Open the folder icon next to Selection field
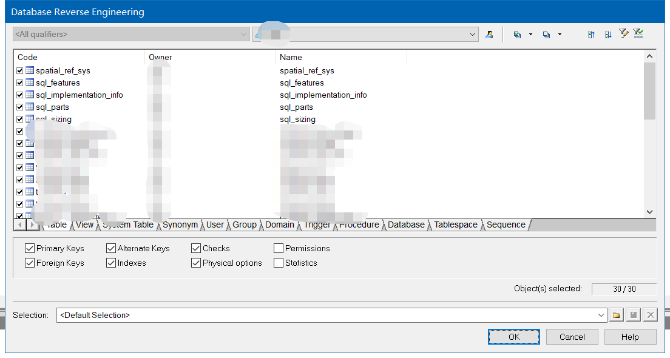 point(615,314)
